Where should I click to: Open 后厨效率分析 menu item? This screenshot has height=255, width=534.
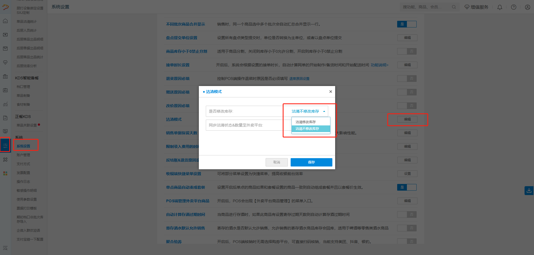(27, 66)
